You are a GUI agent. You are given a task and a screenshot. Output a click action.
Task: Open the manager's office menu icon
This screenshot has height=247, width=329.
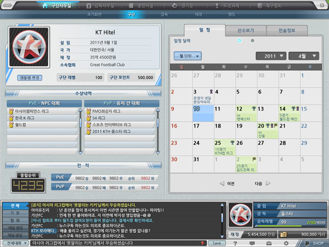pos(89,6)
